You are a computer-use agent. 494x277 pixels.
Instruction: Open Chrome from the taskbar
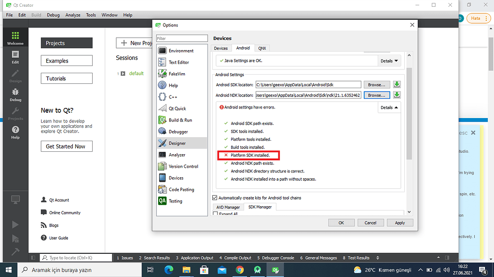[x=240, y=270]
